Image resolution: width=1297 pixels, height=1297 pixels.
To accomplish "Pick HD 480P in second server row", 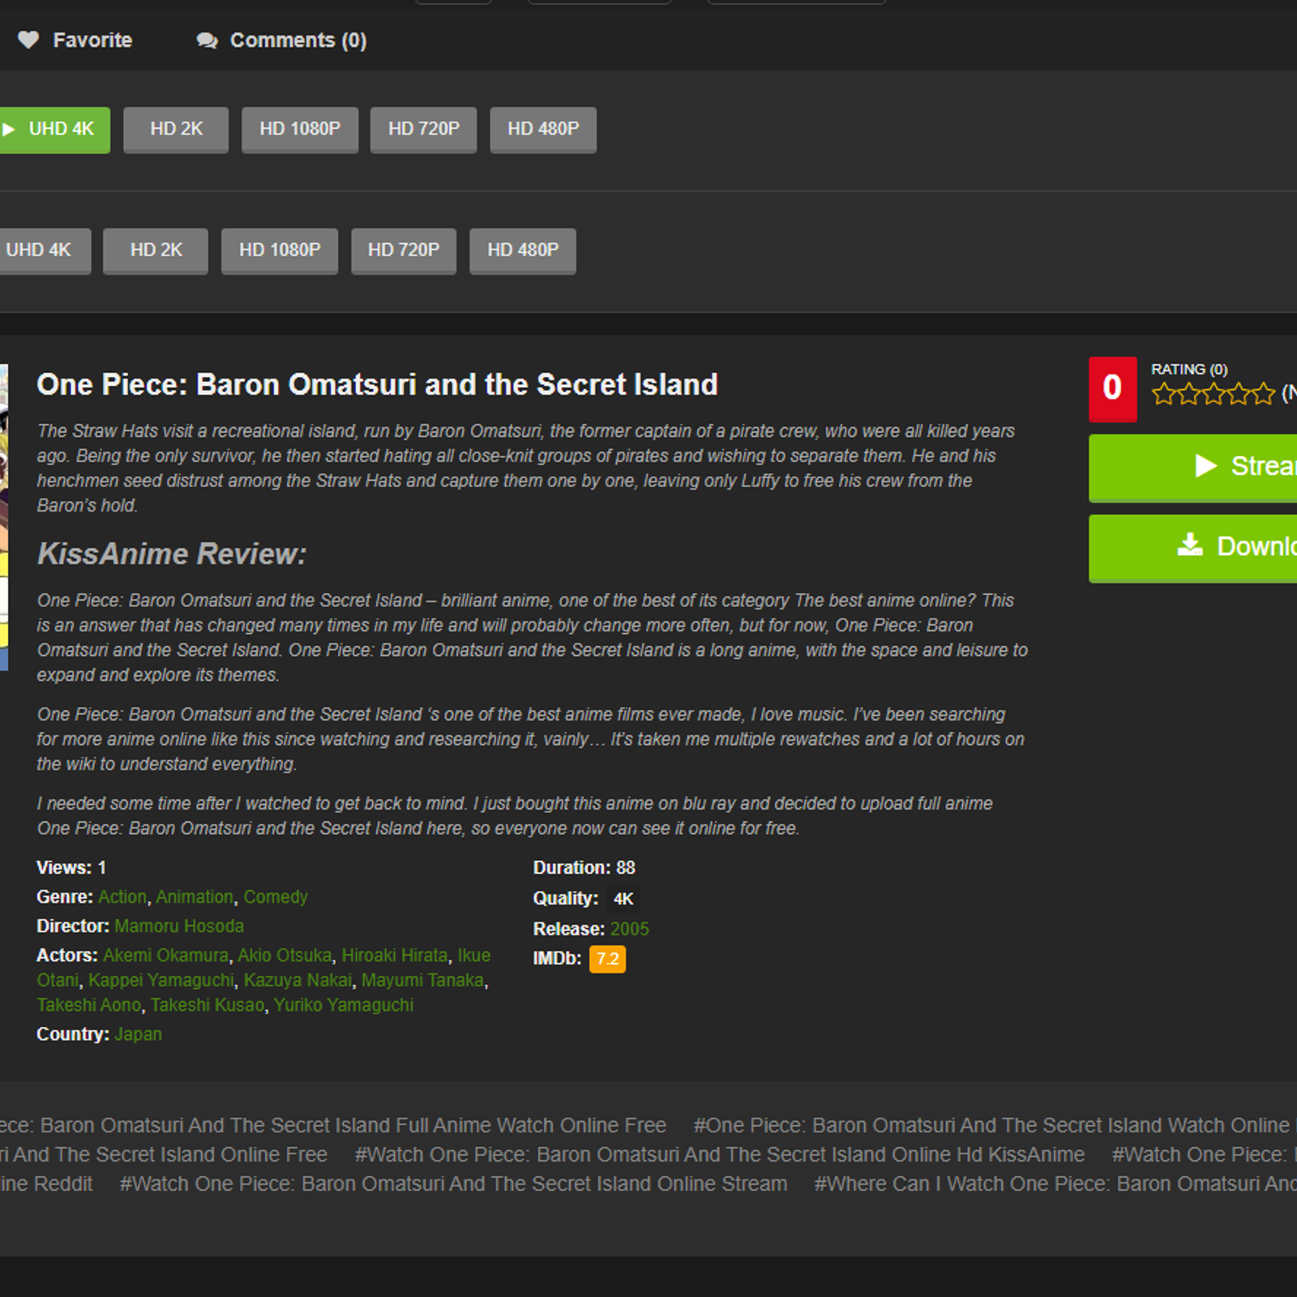I will pyautogui.click(x=522, y=250).
